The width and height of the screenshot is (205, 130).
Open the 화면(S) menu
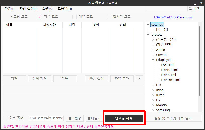coord(47,9)
